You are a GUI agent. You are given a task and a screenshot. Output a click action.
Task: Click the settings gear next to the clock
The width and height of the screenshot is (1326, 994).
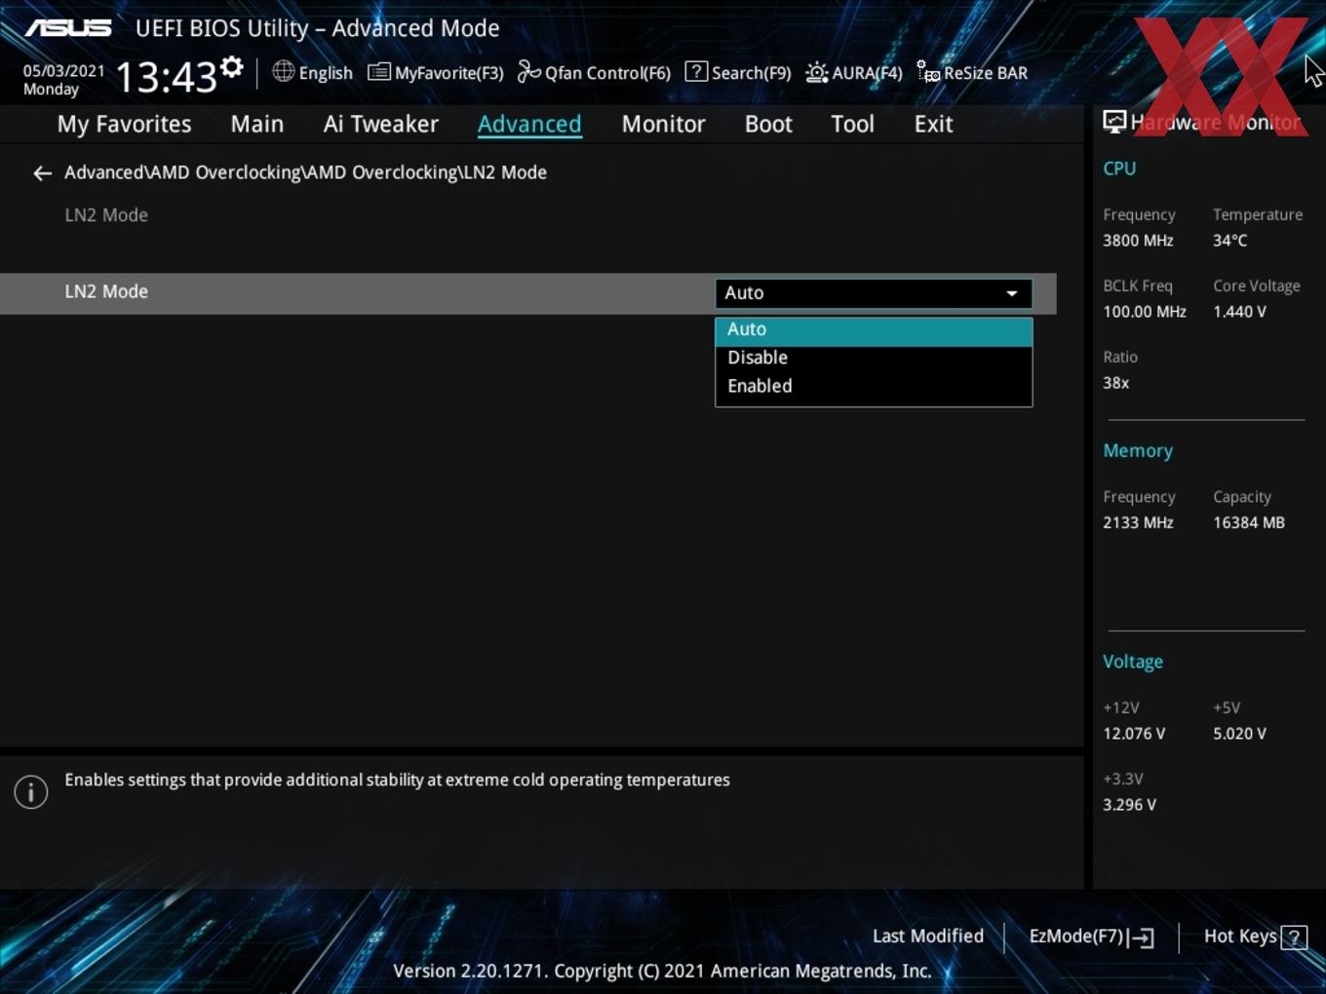click(231, 67)
